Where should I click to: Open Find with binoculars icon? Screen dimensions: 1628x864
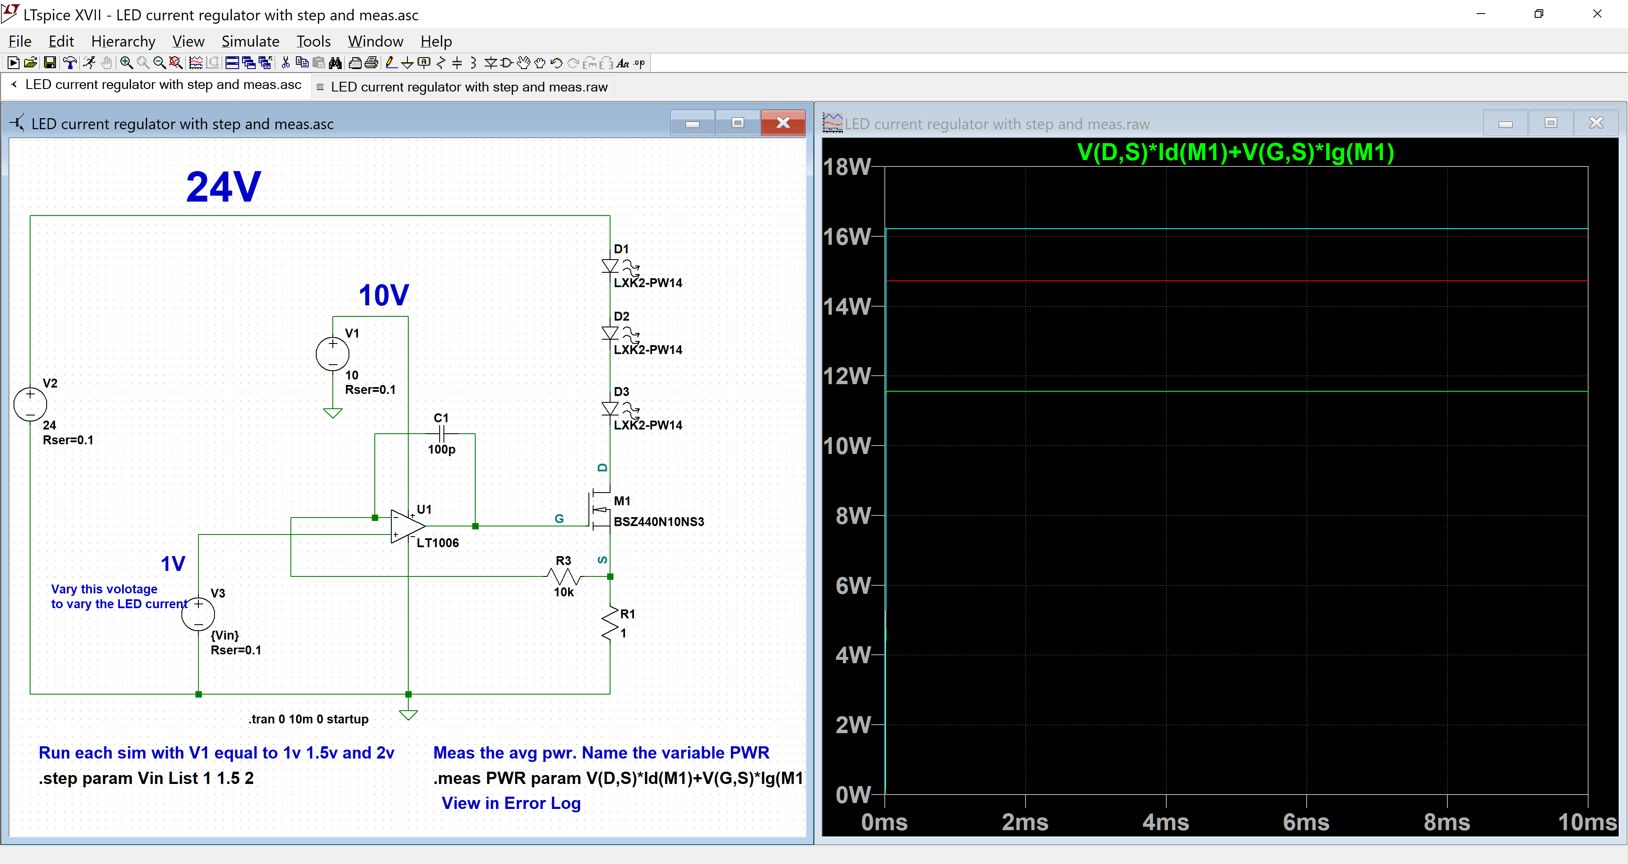[x=336, y=63]
